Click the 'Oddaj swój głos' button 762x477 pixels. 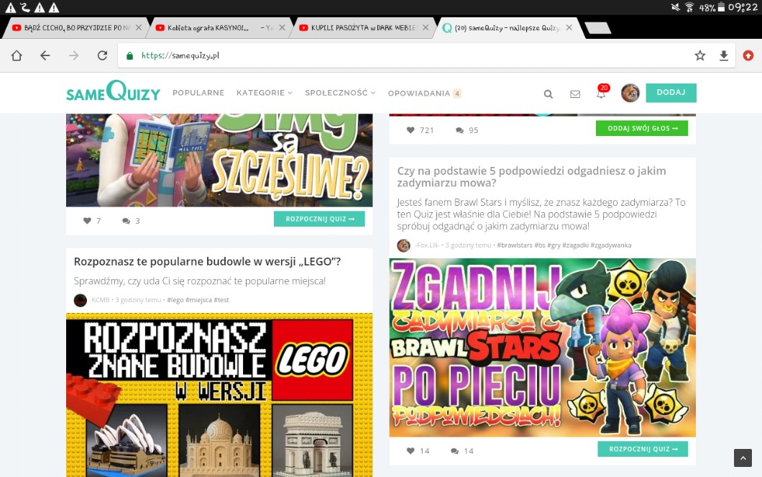[641, 128]
